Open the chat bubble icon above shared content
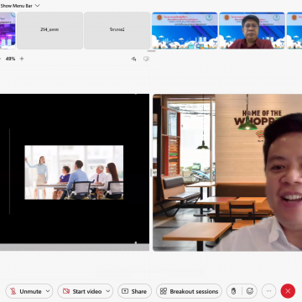The width and height of the screenshot is (302, 302). [x=146, y=59]
